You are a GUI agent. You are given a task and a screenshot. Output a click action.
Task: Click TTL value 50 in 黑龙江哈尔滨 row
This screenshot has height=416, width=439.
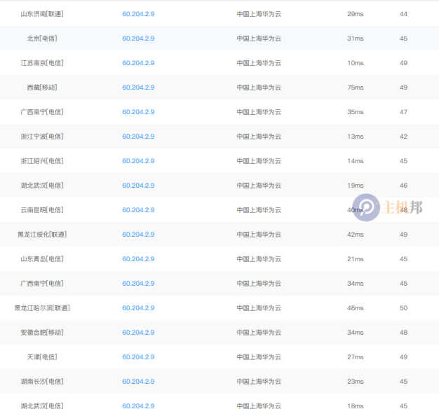pos(403,308)
